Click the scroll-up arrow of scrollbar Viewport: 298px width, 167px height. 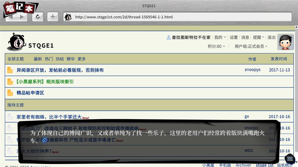click(x=296, y=27)
